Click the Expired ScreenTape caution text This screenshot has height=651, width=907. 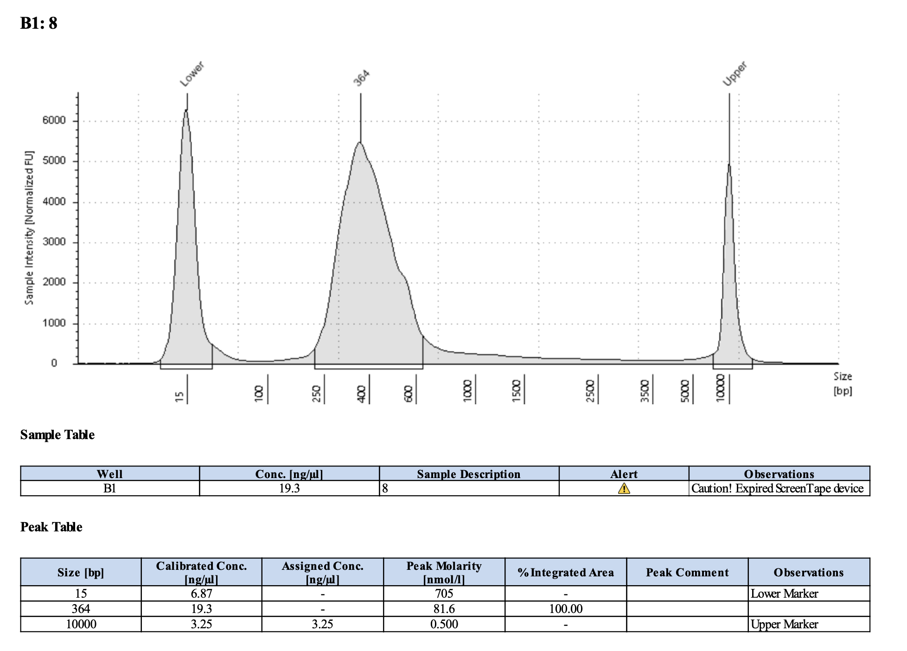tap(777, 488)
